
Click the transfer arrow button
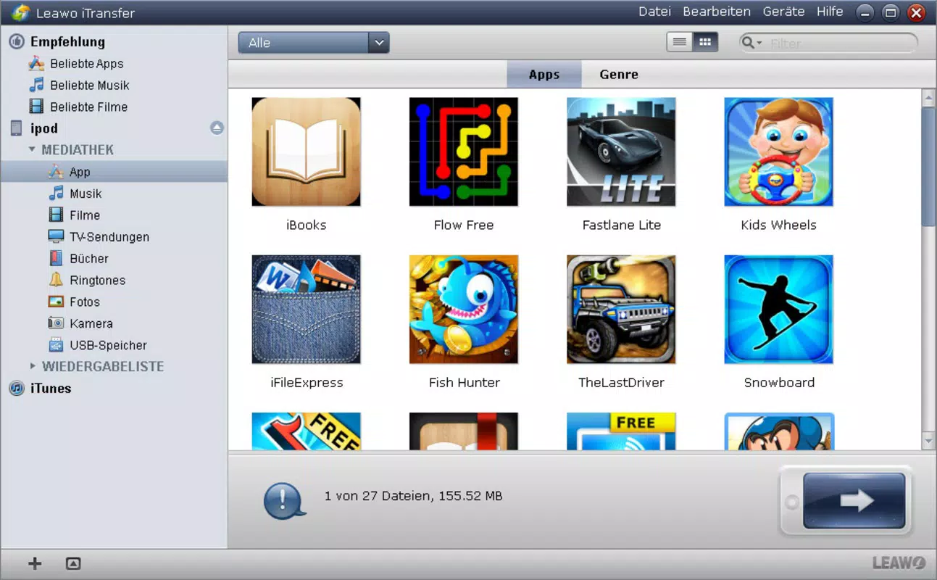pyautogui.click(x=854, y=501)
